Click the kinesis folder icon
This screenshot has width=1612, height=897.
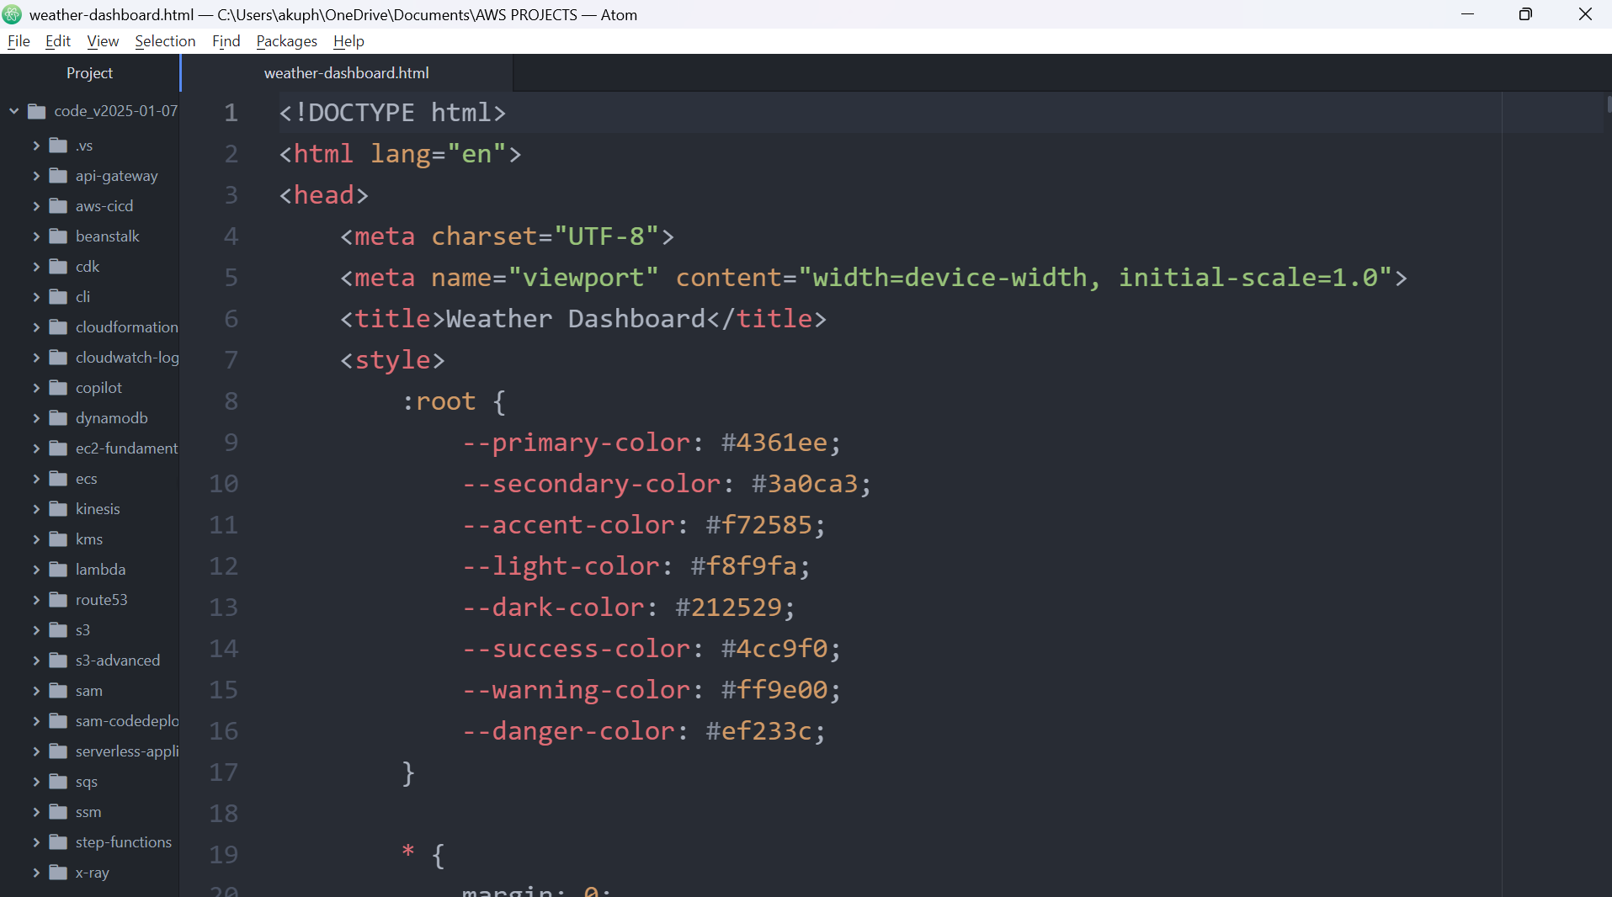58,509
